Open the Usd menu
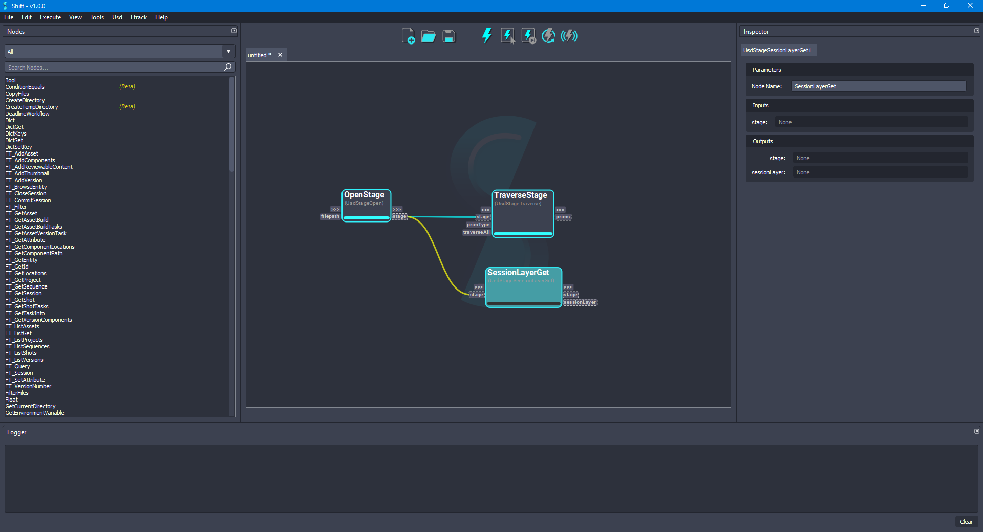The width and height of the screenshot is (983, 532). point(117,17)
